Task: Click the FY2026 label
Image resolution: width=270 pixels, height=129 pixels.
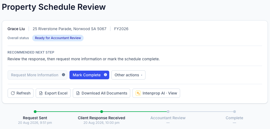Action: coord(121,29)
